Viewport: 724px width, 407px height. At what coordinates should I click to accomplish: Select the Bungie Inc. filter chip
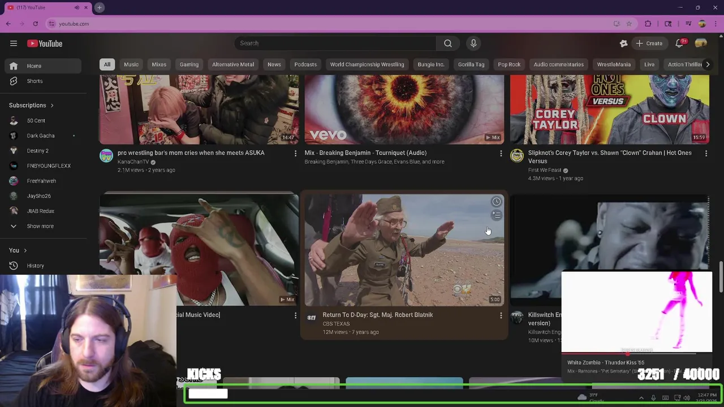pyautogui.click(x=431, y=64)
